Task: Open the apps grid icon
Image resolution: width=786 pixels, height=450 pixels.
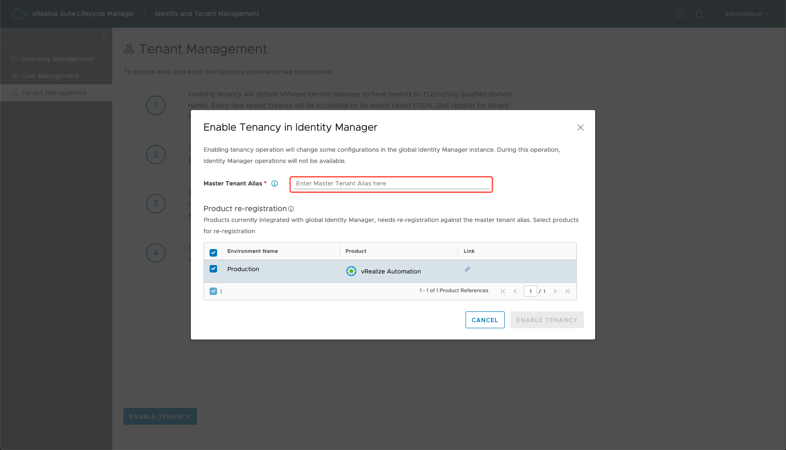Action: point(679,14)
